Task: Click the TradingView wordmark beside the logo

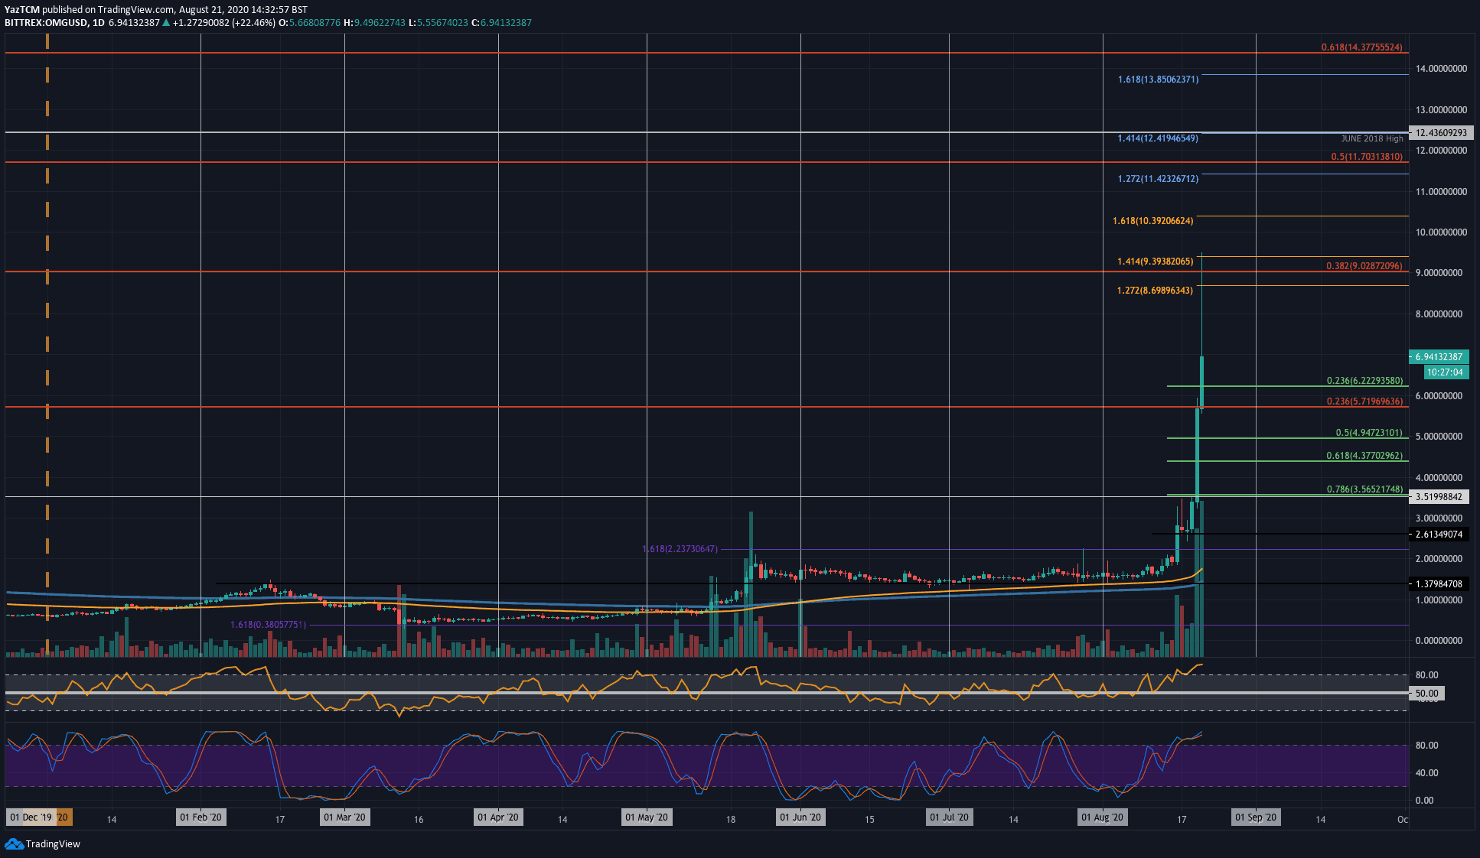Action: pos(53,844)
